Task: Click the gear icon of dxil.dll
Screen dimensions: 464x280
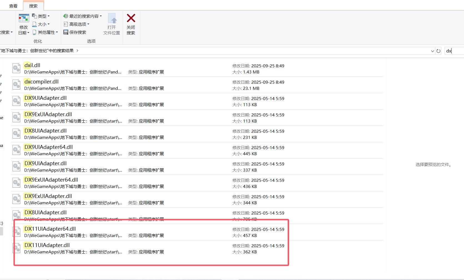Action: [16, 68]
